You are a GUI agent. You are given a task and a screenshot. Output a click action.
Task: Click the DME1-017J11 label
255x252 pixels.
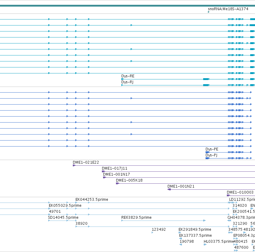coord(114,168)
